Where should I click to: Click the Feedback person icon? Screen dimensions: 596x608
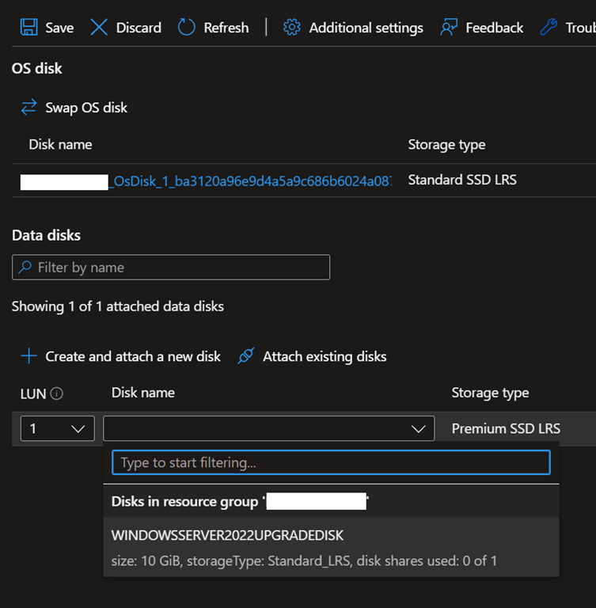(x=449, y=28)
